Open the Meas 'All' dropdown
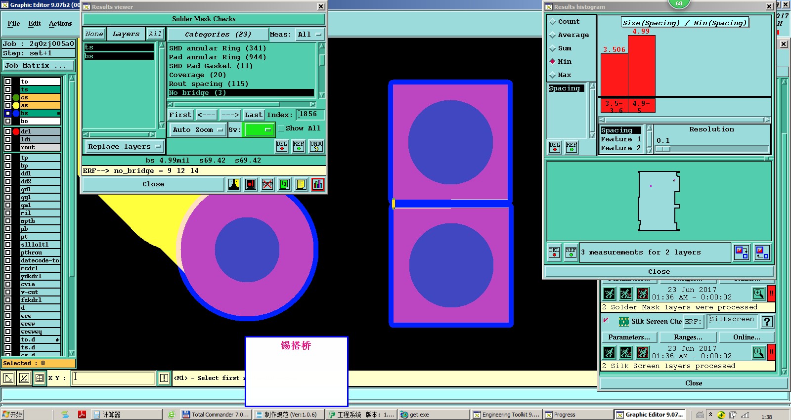 tap(310, 35)
